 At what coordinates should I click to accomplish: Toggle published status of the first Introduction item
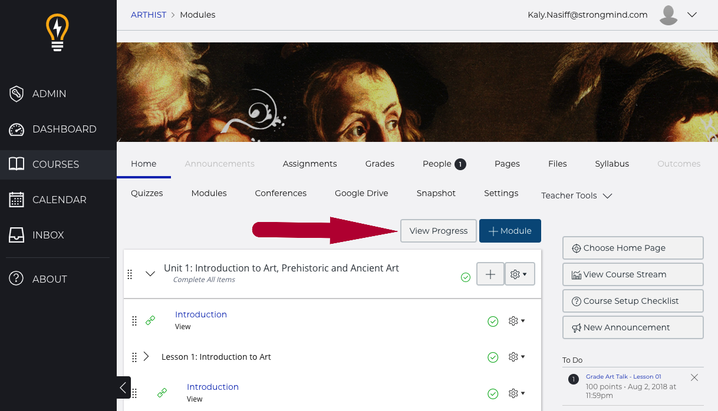[493, 321]
